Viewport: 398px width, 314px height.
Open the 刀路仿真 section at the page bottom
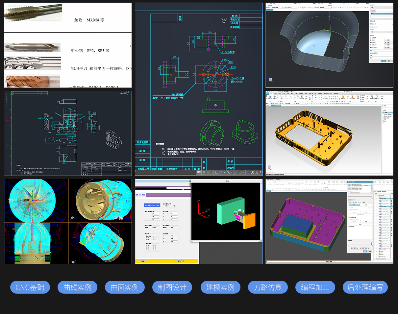(268, 287)
